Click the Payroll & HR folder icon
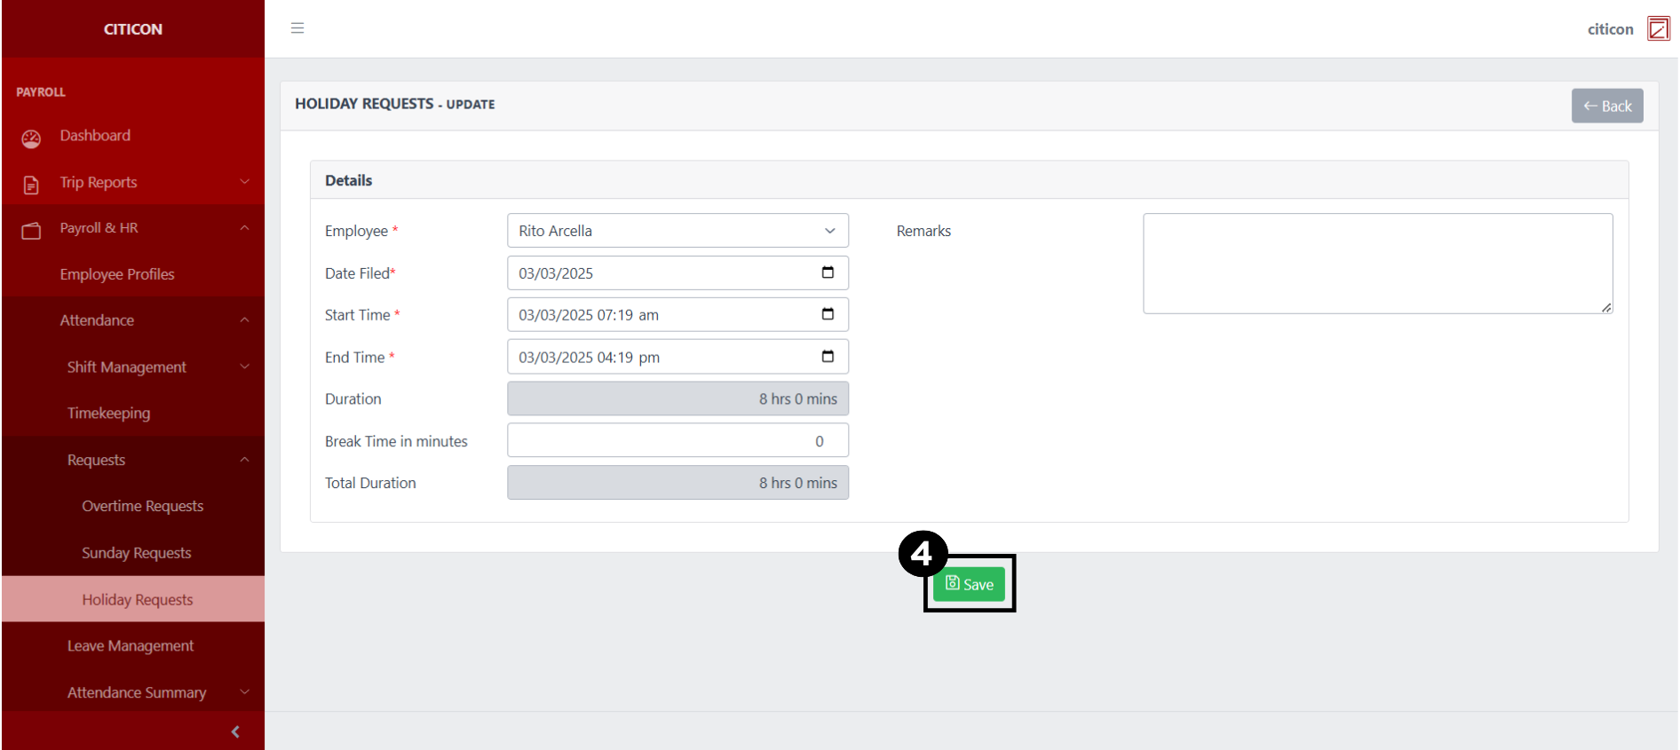The image size is (1680, 750). [31, 231]
